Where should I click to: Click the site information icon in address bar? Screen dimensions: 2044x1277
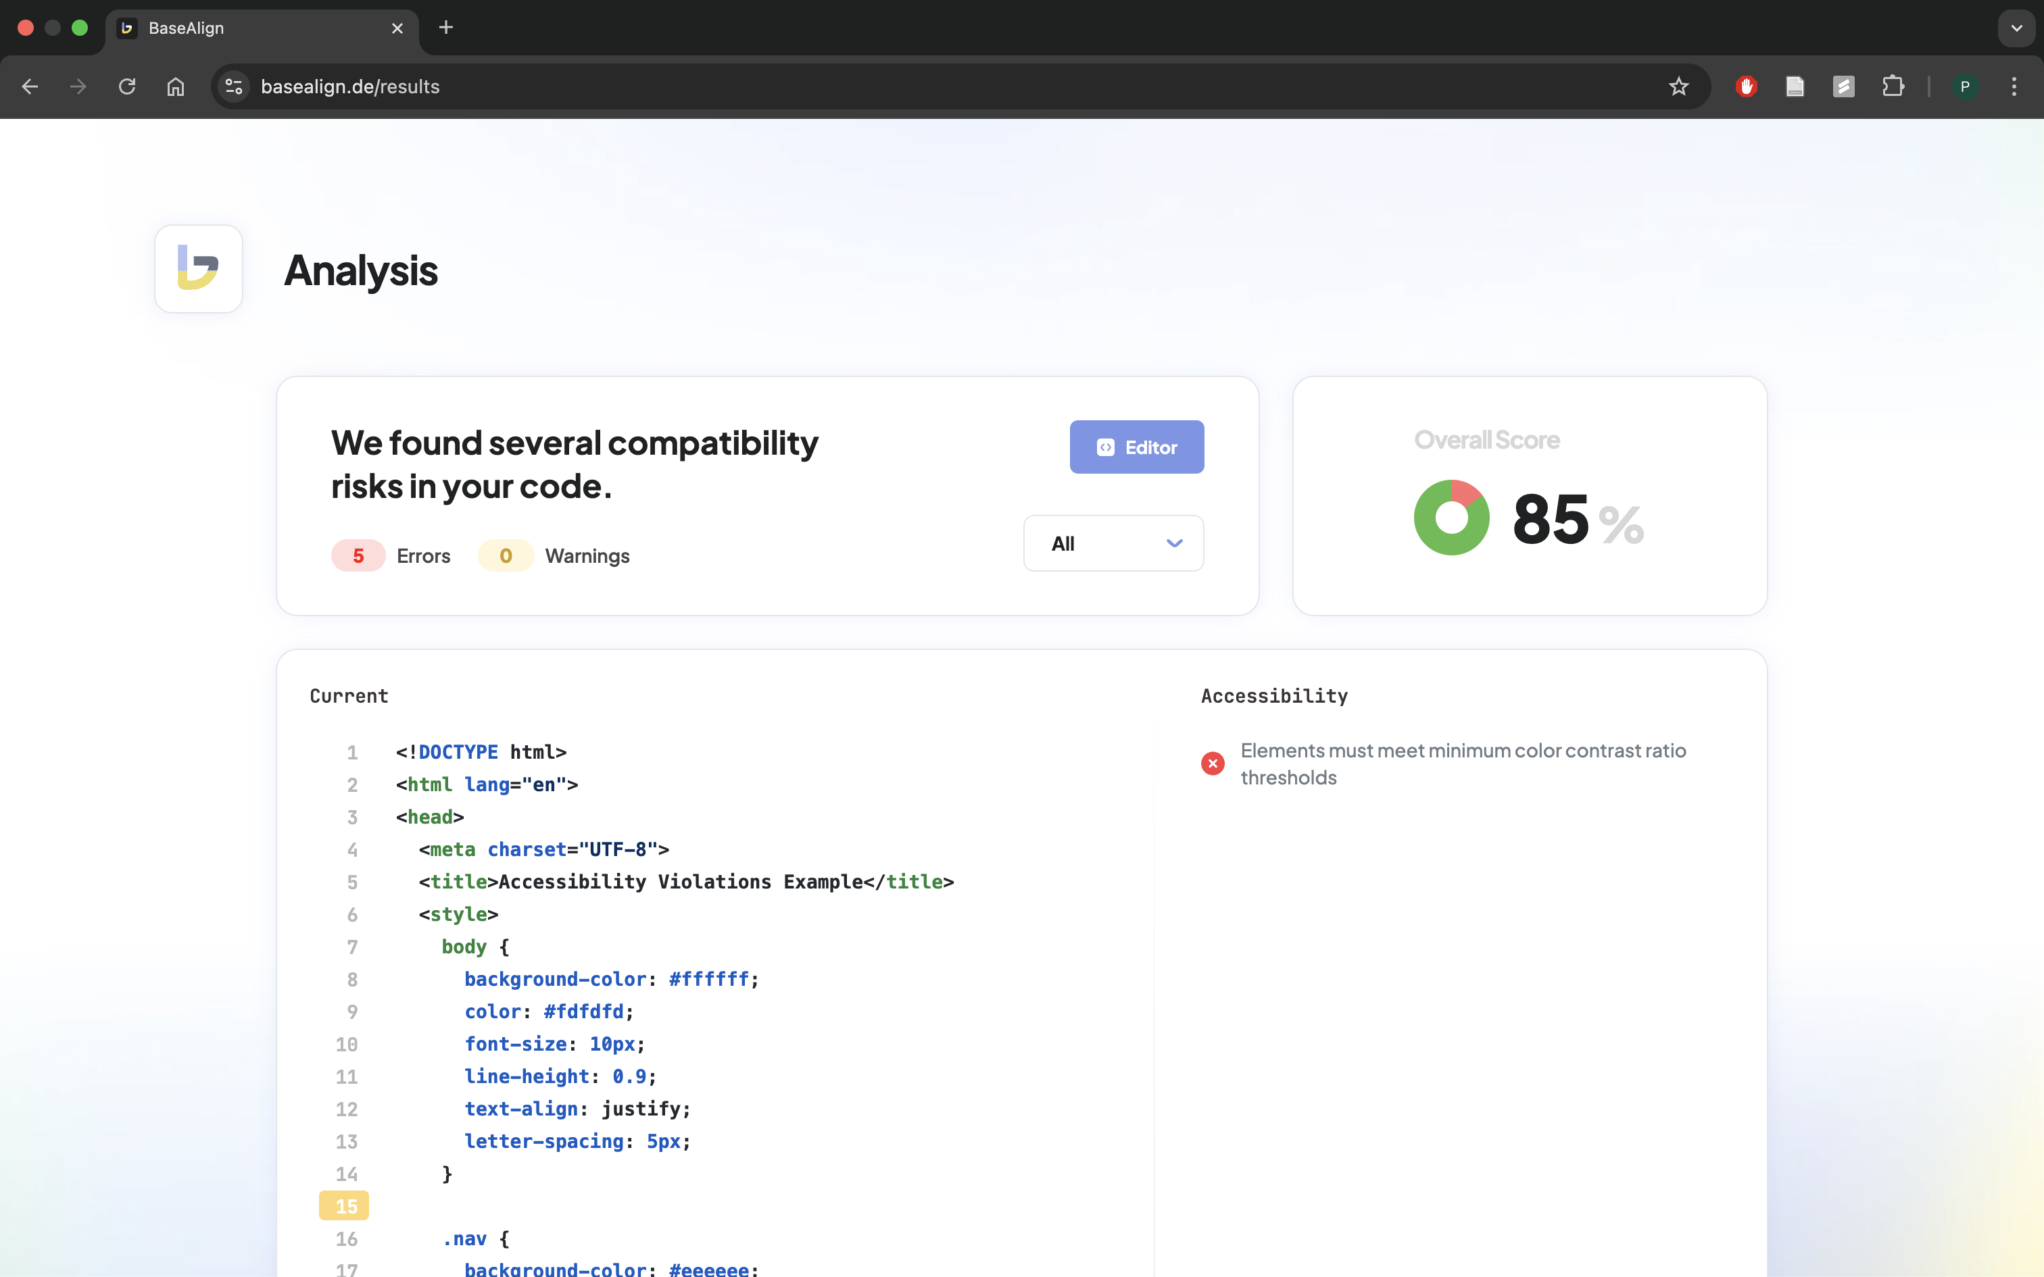(234, 86)
